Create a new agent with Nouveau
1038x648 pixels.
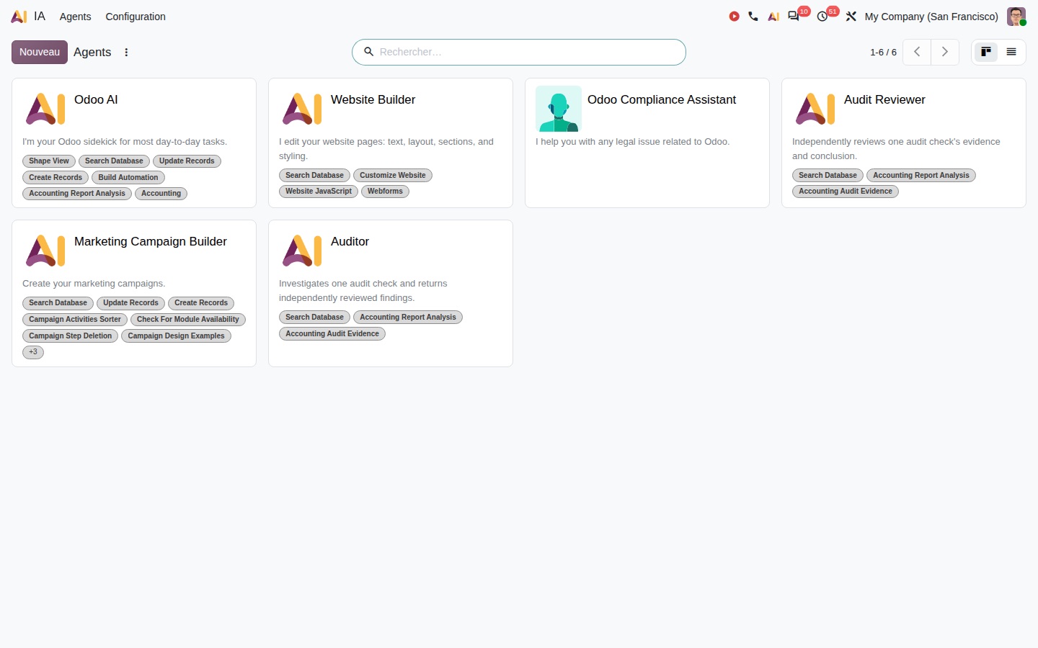pos(40,52)
